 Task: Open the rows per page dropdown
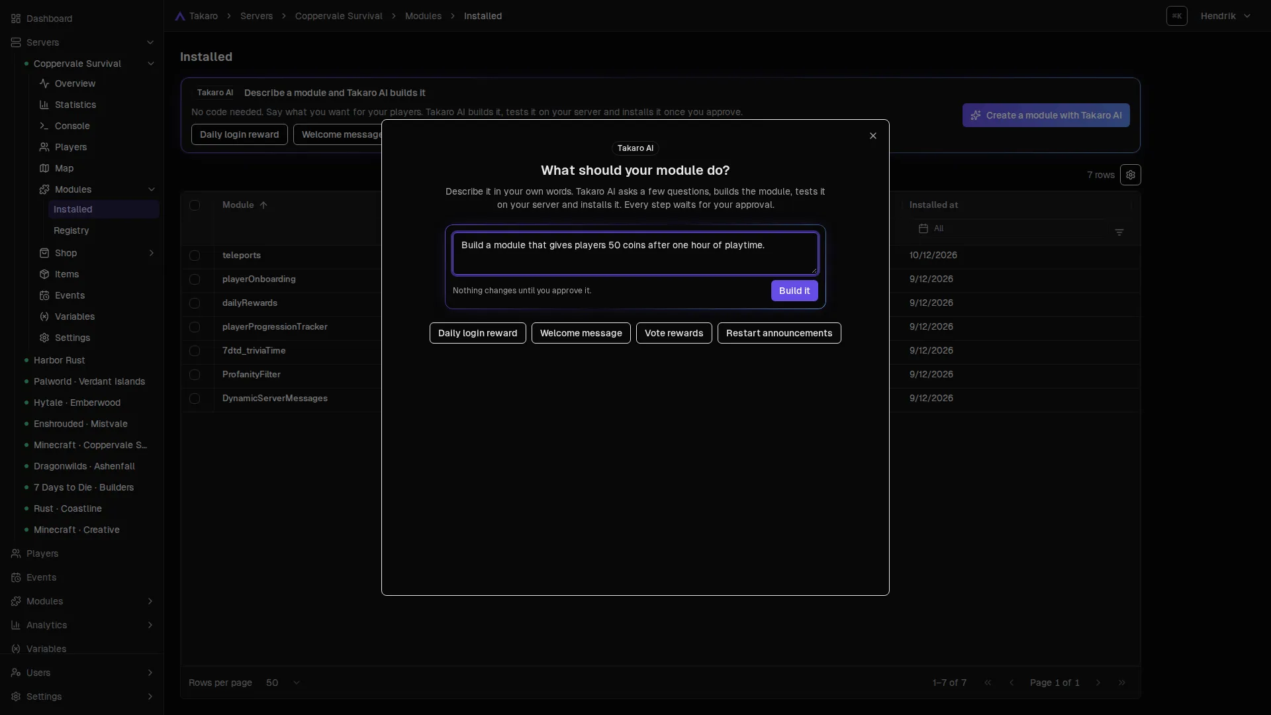pos(283,683)
